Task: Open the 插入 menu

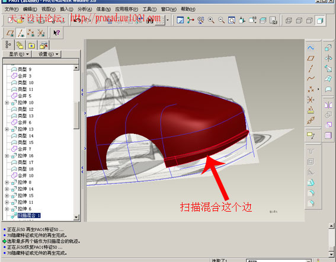Action: (66, 9)
